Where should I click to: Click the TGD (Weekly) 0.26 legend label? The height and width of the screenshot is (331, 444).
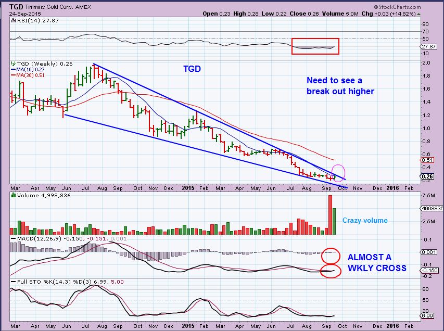(x=45, y=63)
